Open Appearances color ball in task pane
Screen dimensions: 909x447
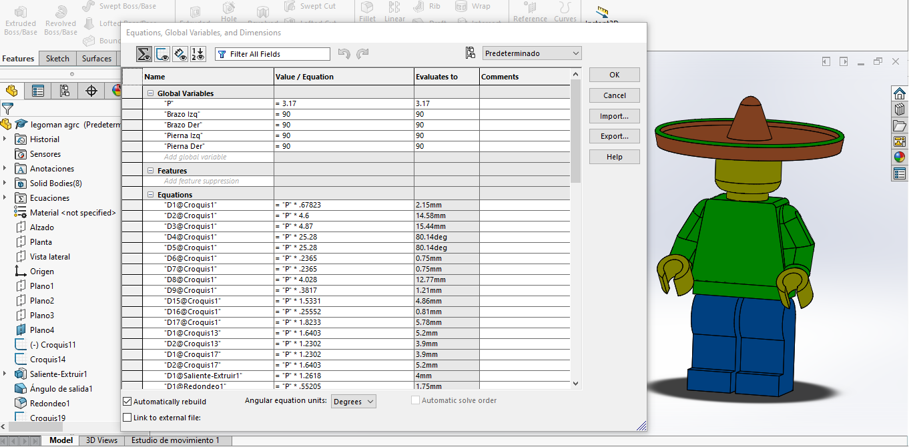[900, 157]
